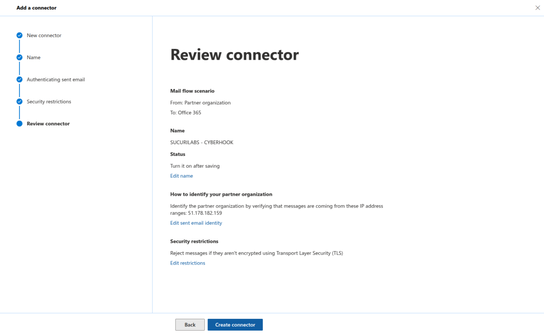Viewport: 544px width, 335px height.
Task: Click the New connector completed checkmark icon
Action: tap(19, 35)
